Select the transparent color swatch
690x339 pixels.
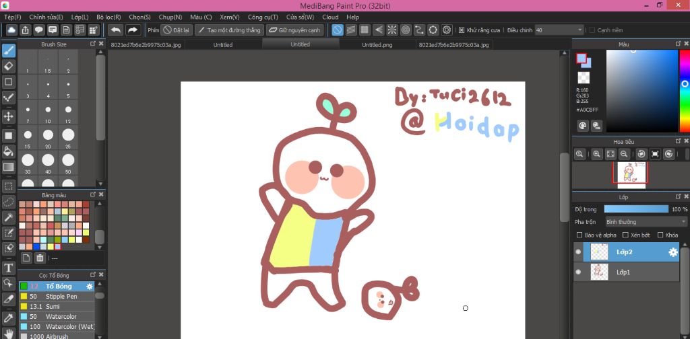click(x=584, y=78)
